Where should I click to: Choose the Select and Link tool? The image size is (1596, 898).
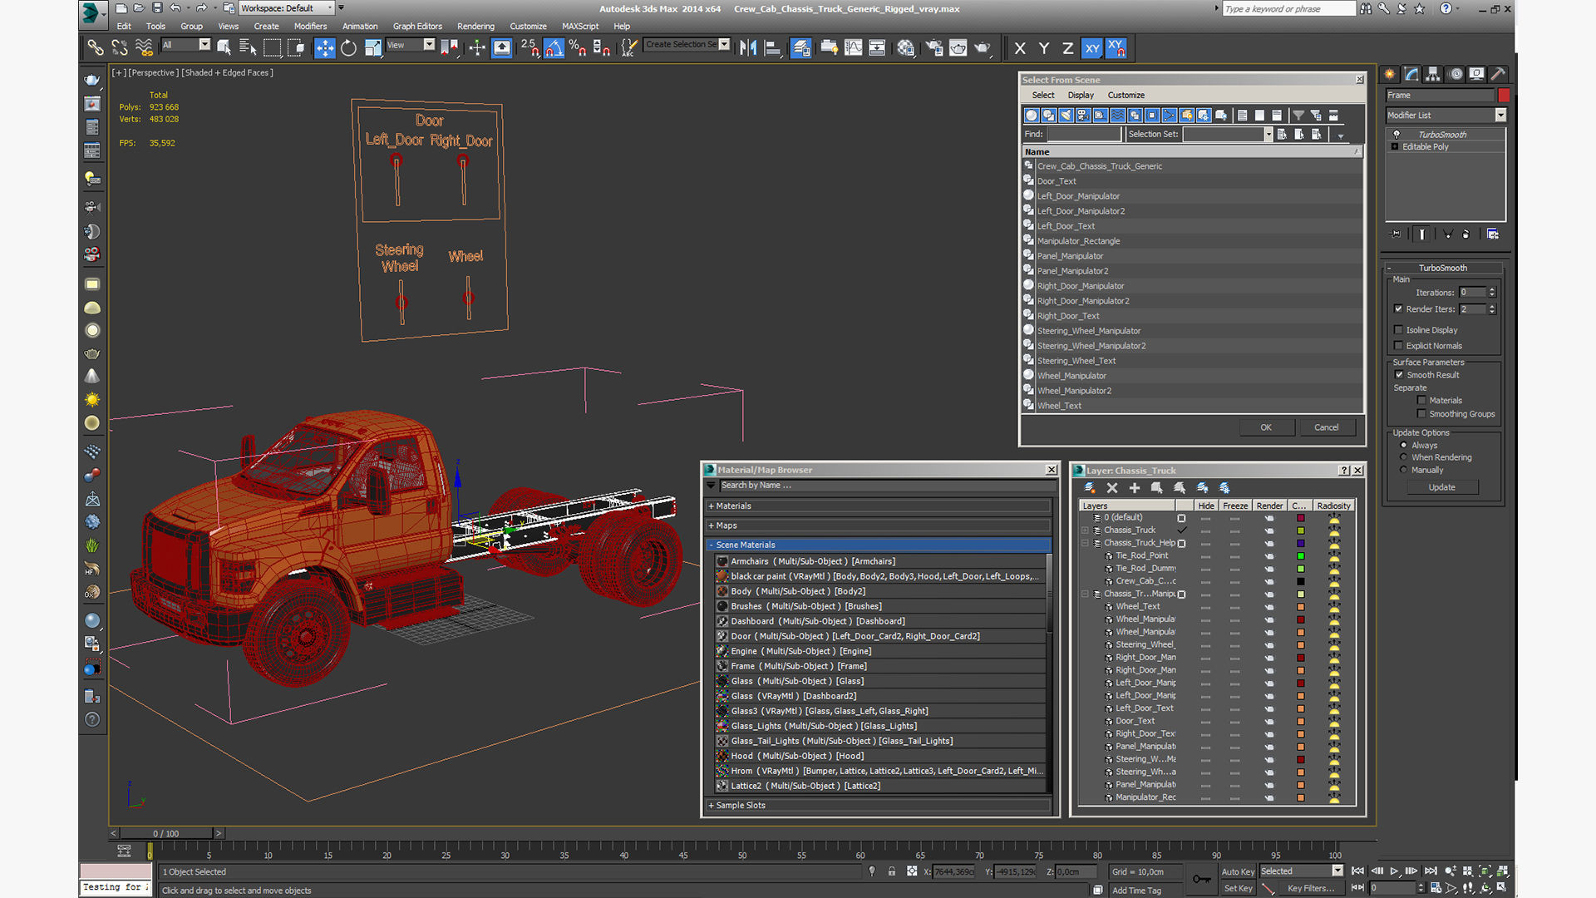click(96, 48)
